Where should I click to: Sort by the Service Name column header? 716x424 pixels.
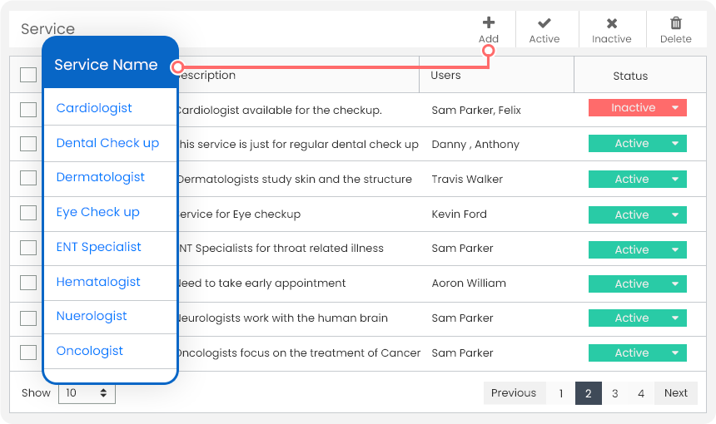tap(106, 65)
